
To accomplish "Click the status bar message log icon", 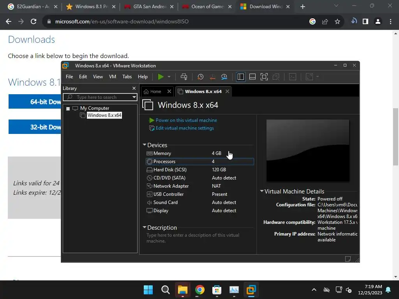I will coord(348,259).
